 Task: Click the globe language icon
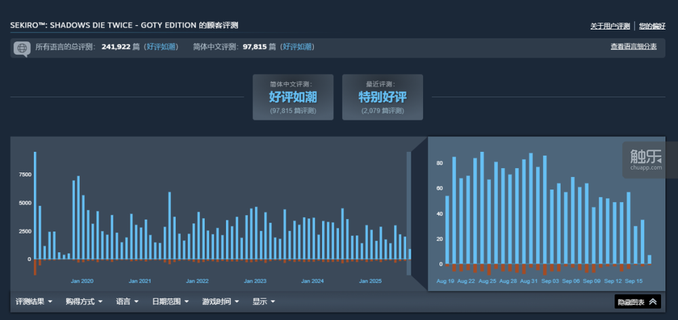point(22,48)
